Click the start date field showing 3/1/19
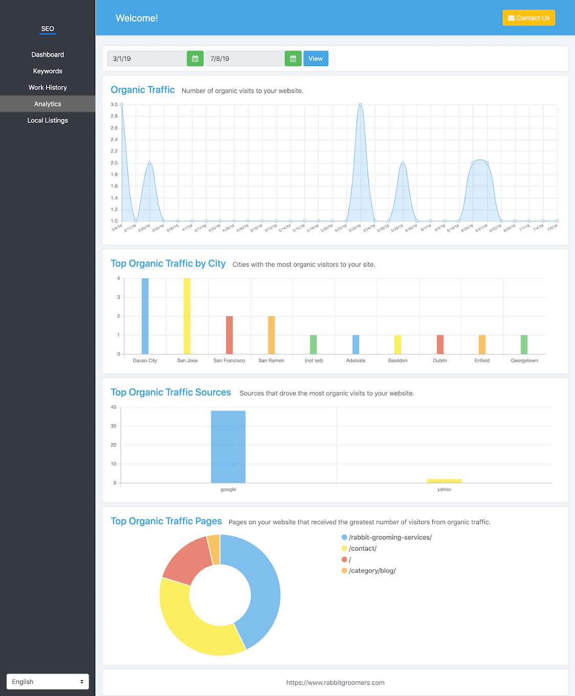The height and width of the screenshot is (696, 575). [x=147, y=59]
